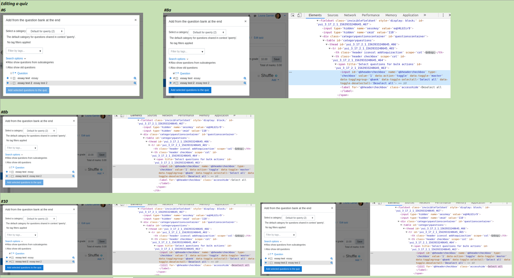The image size is (514, 278).
Task: Switch to the Elements tab in #8a DevTools
Action: pyautogui.click(x=315, y=15)
